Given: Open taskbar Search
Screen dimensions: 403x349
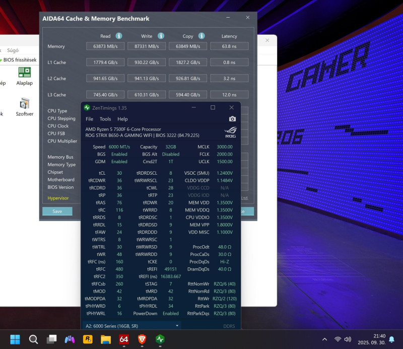Looking at the screenshot, I should [x=33, y=339].
